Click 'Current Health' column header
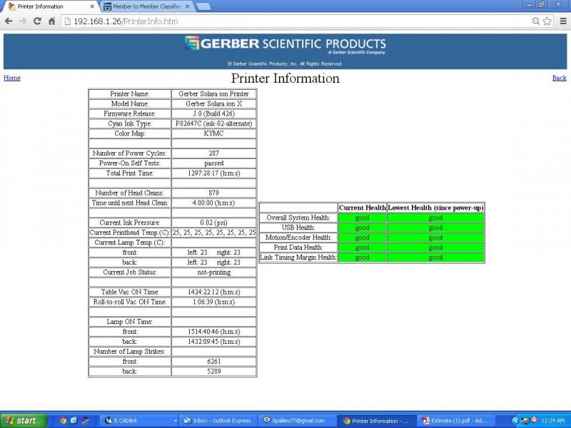The image size is (571, 428). pyautogui.click(x=363, y=208)
